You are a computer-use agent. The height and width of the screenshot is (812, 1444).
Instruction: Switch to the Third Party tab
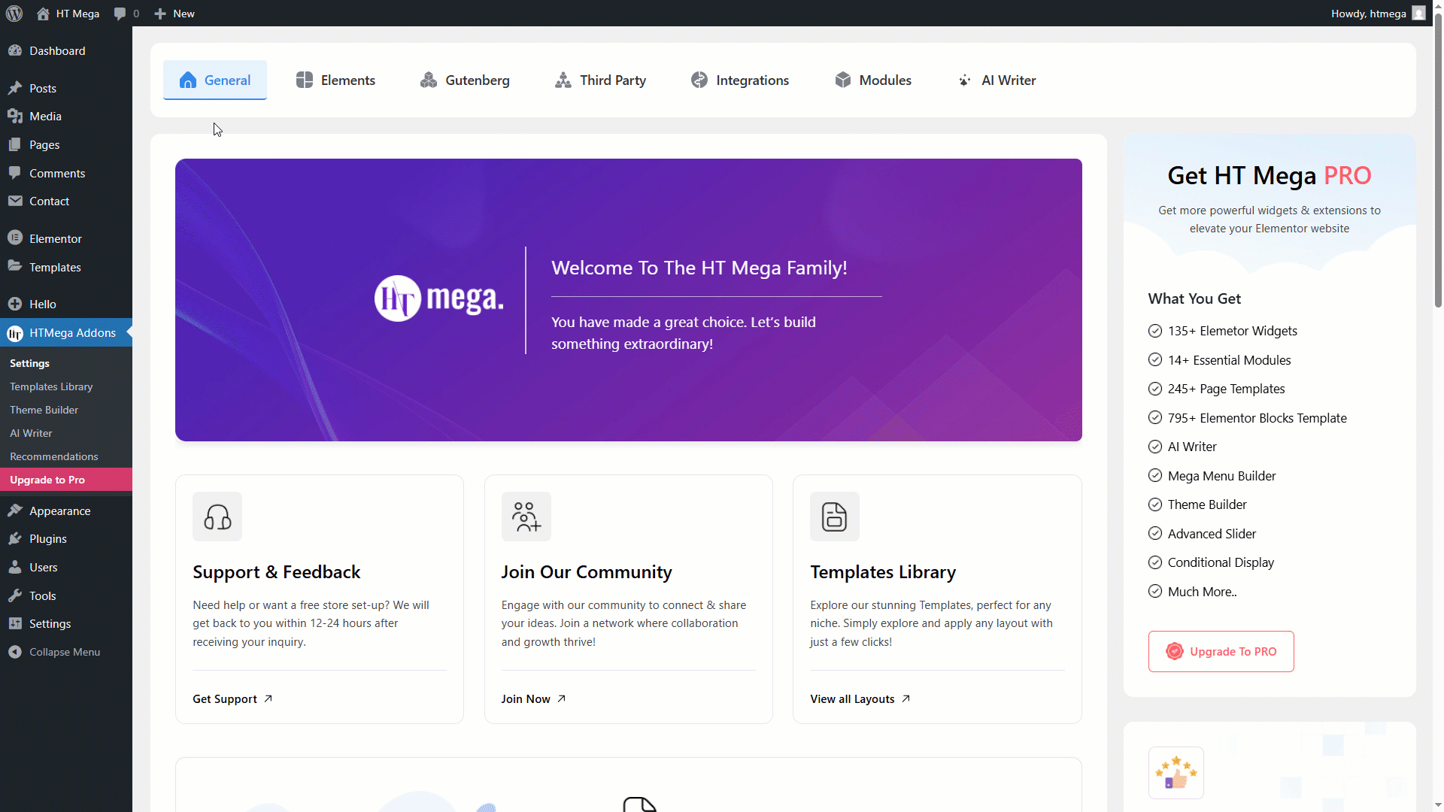click(x=600, y=80)
